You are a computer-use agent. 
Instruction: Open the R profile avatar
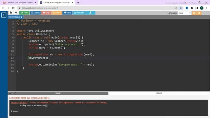tap(201, 8)
